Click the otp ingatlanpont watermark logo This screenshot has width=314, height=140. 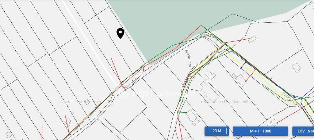coord(158,93)
